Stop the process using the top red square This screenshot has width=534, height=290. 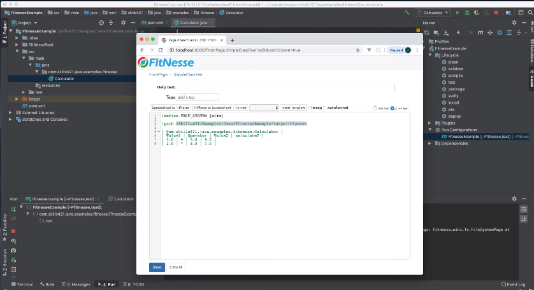pos(496,13)
